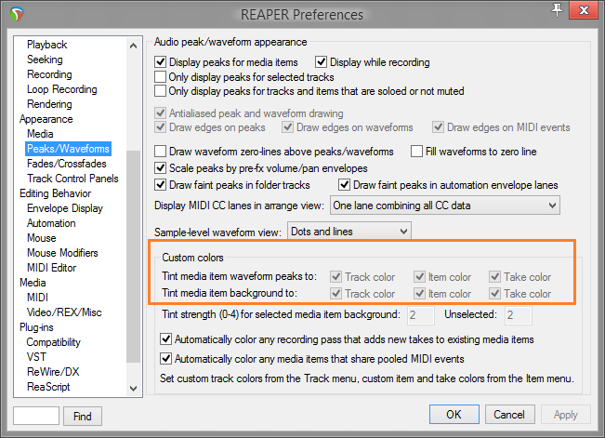The width and height of the screenshot is (605, 438).
Task: Select Fades/Crossfades in the preferences tree
Action: click(65, 164)
